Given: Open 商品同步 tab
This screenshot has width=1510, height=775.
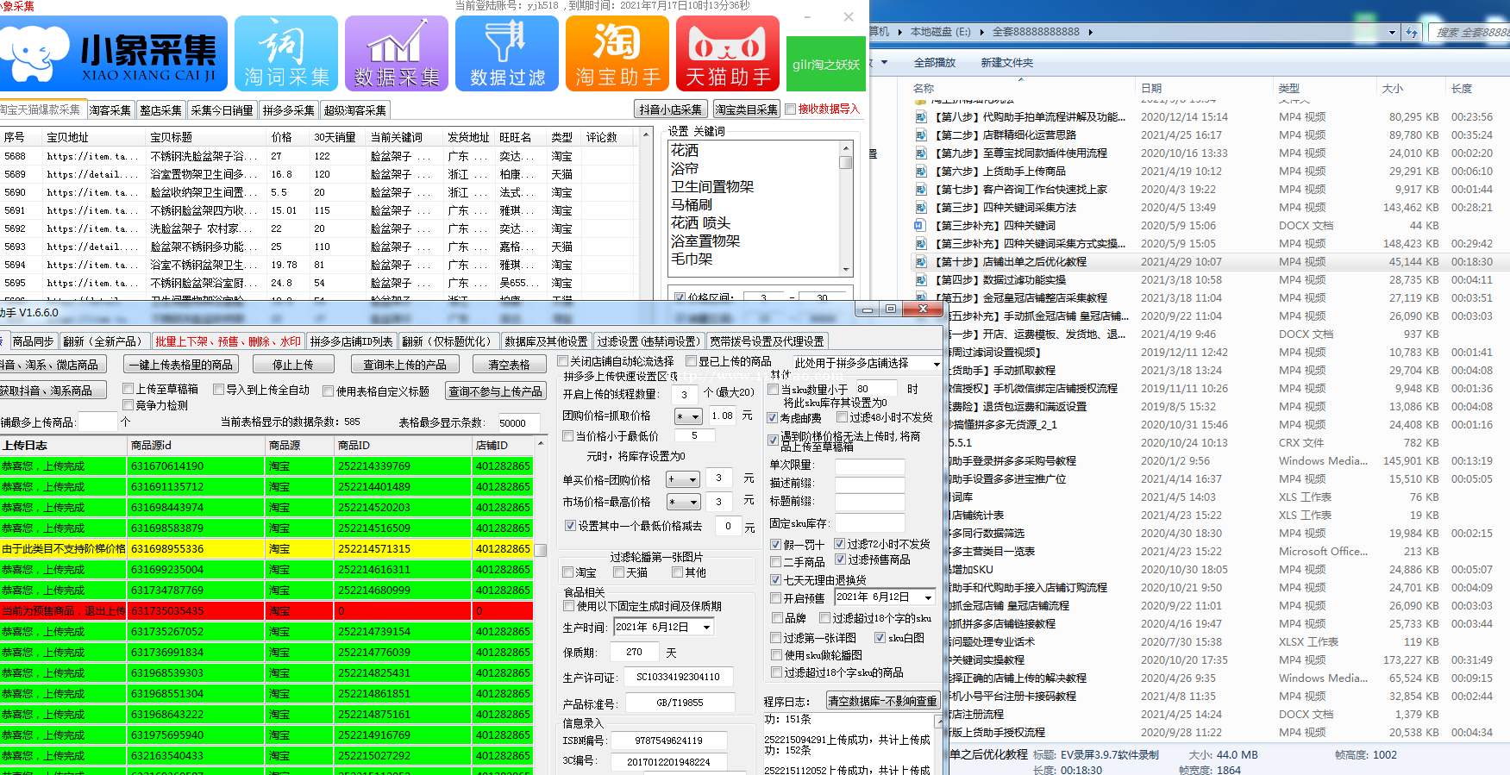Looking at the screenshot, I should [x=34, y=341].
